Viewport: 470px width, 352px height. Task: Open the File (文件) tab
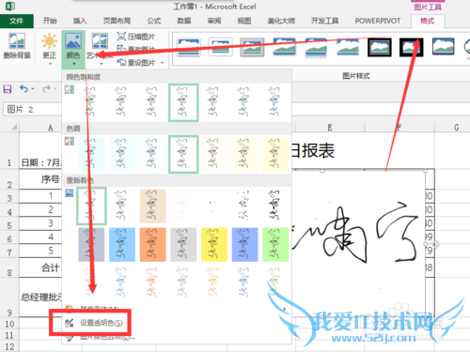click(x=17, y=21)
